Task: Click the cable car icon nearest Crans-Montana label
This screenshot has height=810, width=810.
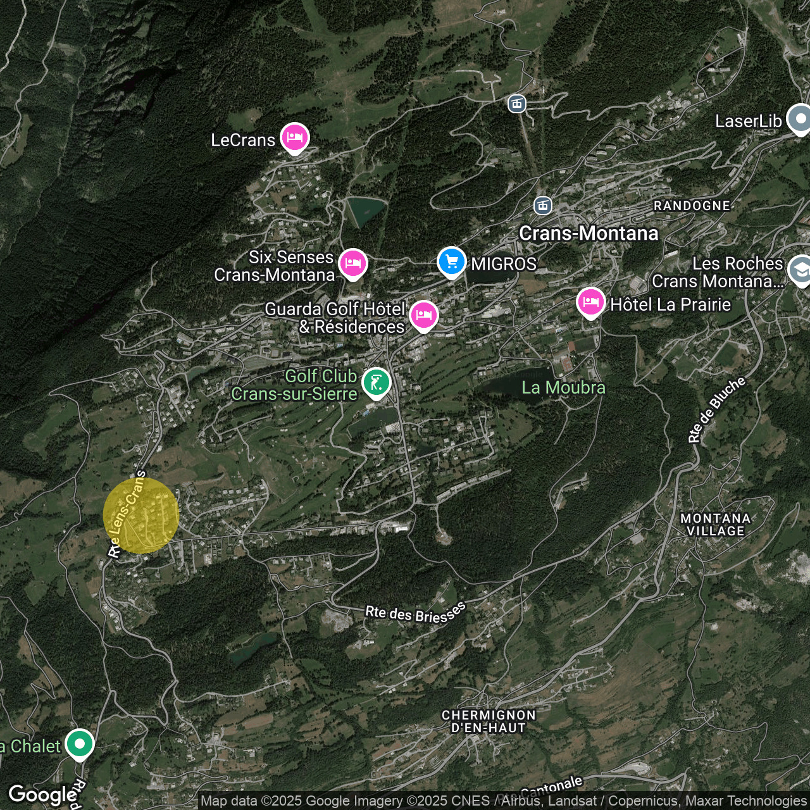Action: [x=542, y=206]
